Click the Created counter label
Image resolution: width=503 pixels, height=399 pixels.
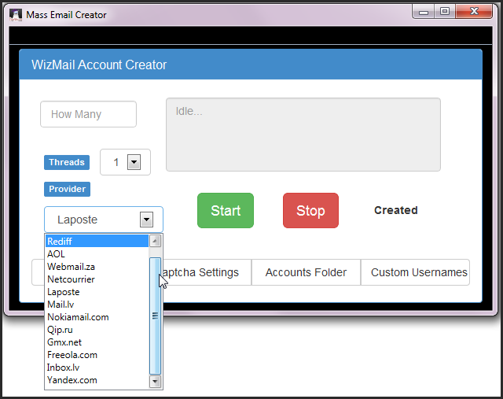(x=396, y=210)
